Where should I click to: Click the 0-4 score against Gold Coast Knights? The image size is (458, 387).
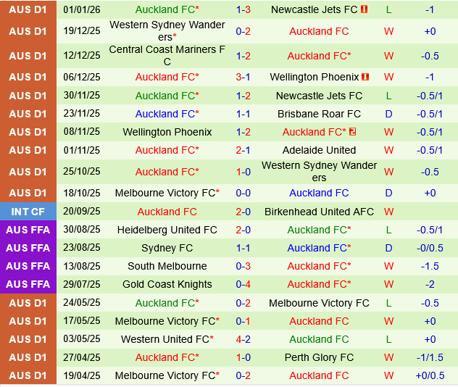pos(243,284)
